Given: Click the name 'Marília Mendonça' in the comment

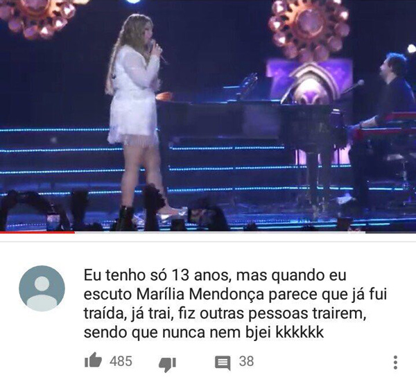Looking at the screenshot, I should tap(200, 295).
